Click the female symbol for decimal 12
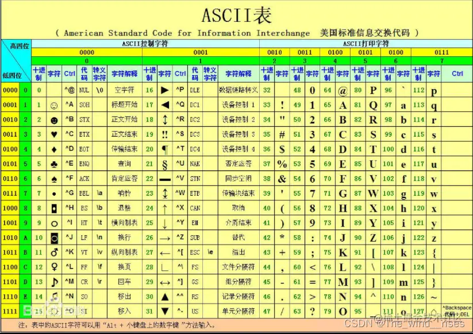This screenshot has width=473, height=334. coord(54,267)
